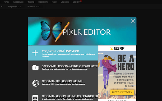
Task: Click the library icon for image libraries
Action: [x=35, y=98]
